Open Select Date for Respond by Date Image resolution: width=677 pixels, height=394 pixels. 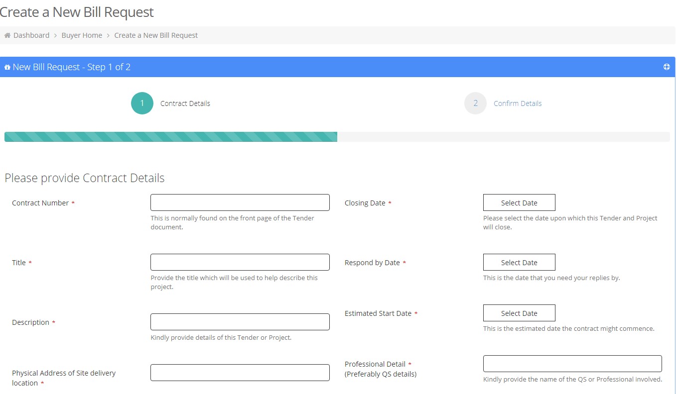pos(519,262)
